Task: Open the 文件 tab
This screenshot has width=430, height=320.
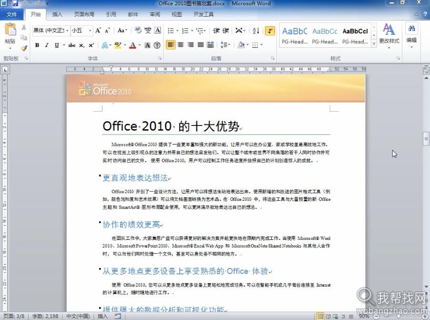Action: 11,14
